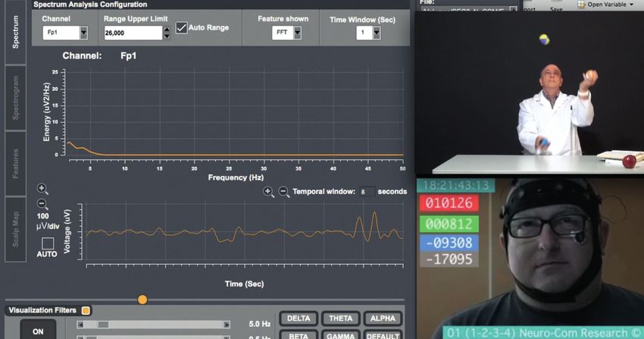Image resolution: width=644 pixels, height=339 pixels.
Task: Decrease the Range Upper Limit value
Action: [x=167, y=36]
